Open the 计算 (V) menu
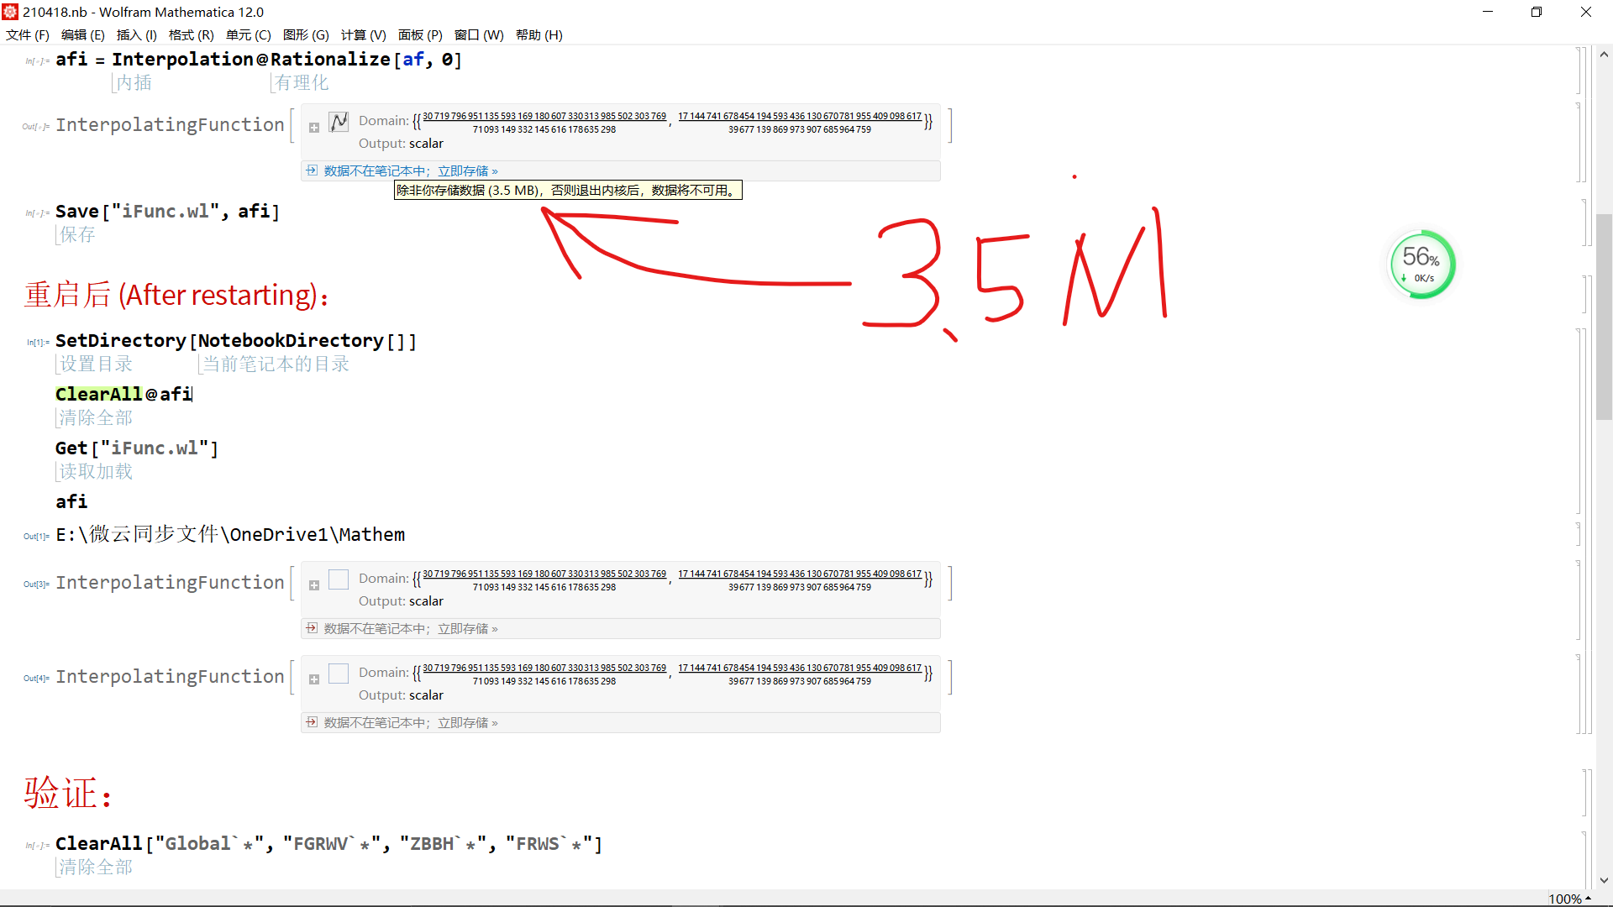Viewport: 1613px width, 907px height. tap(363, 34)
